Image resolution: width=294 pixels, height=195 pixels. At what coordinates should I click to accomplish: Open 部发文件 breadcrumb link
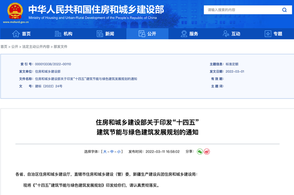click(60, 47)
